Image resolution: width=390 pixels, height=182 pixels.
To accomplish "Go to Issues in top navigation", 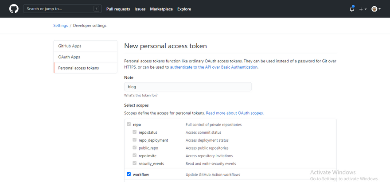I will (x=140, y=9).
